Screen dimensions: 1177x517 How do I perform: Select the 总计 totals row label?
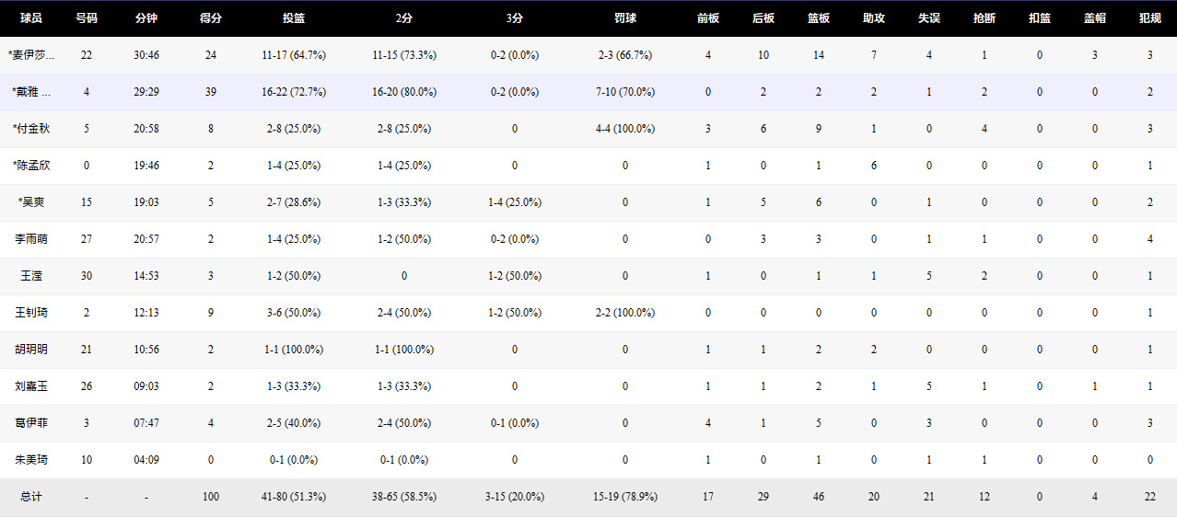[x=31, y=497]
